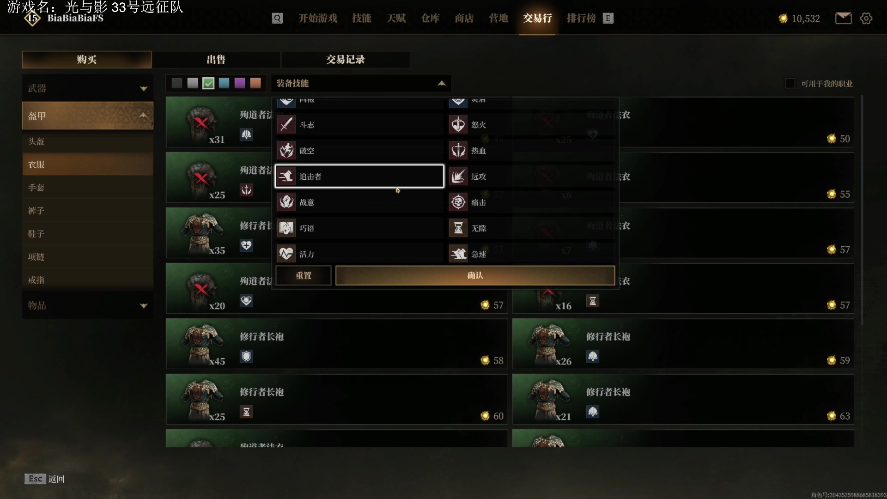Select the 活力 heartbeat skill icon
Image resolution: width=887 pixels, height=499 pixels.
pos(286,254)
